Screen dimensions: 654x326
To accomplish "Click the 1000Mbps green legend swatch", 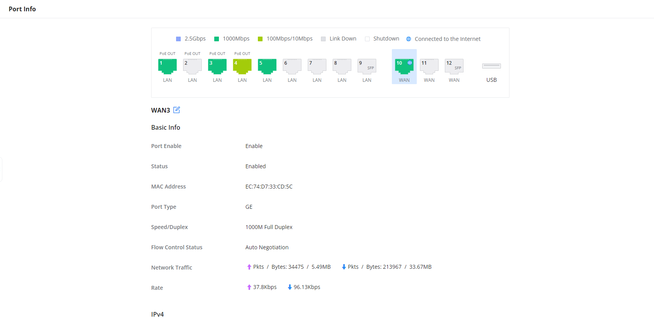I will (x=217, y=39).
